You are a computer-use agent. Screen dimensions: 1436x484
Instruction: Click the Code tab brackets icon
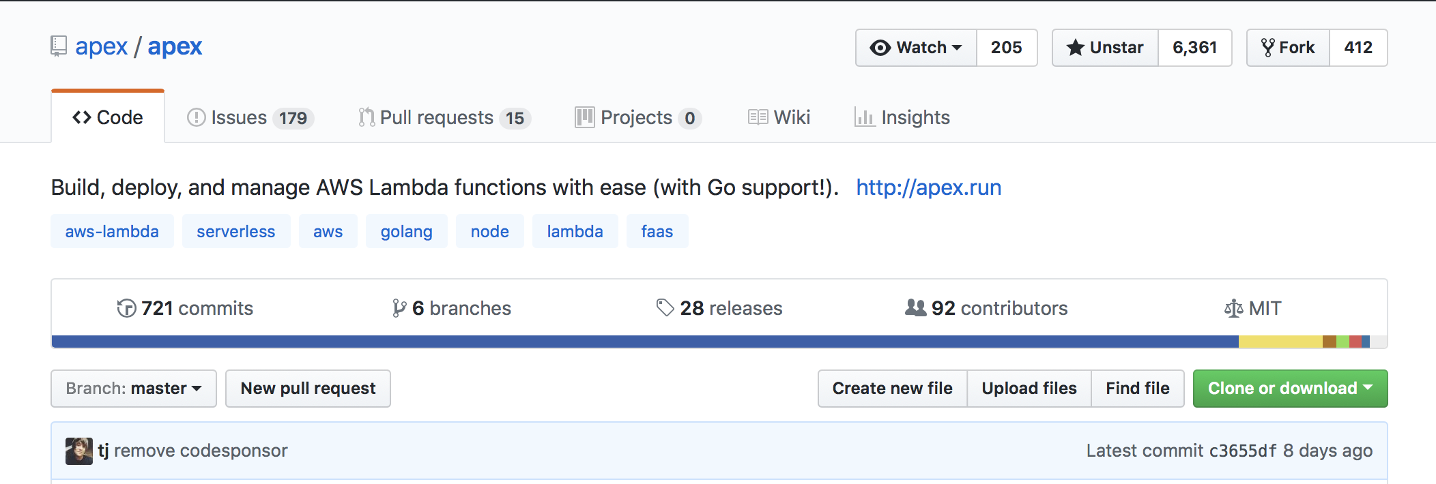coord(82,118)
